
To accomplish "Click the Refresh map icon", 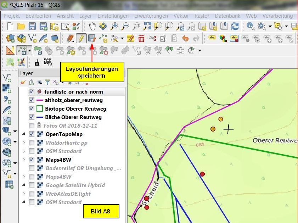I will [235, 26].
